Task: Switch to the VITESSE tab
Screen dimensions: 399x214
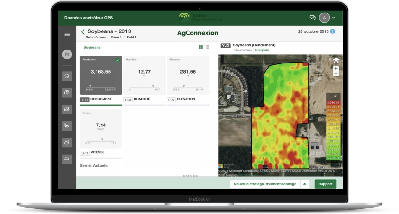Action: click(x=101, y=152)
